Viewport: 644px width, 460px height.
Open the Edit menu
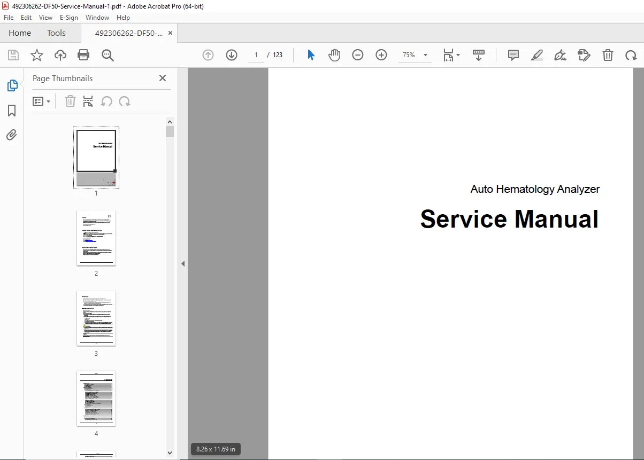pyautogui.click(x=26, y=18)
